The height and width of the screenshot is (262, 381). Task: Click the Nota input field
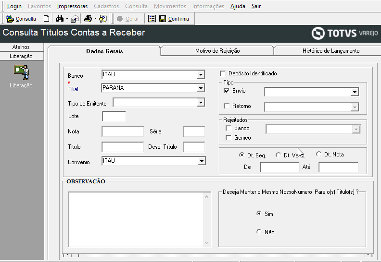[x=123, y=131]
